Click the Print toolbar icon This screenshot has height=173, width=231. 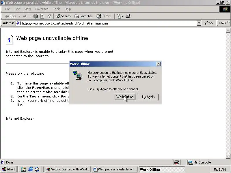128,16
